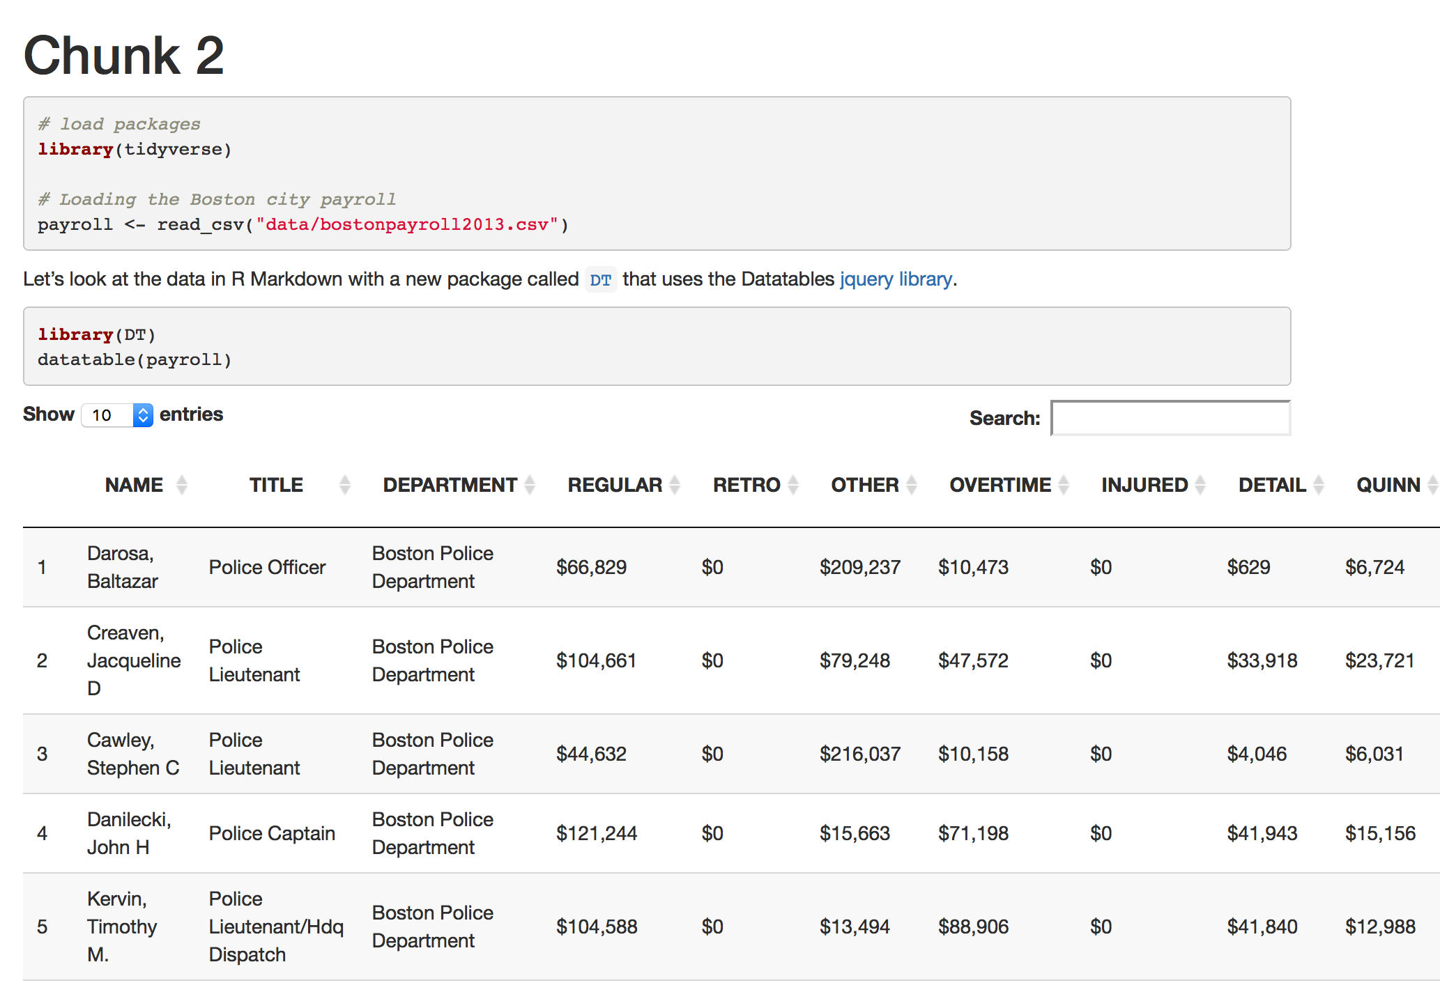The width and height of the screenshot is (1440, 992).
Task: Click the INJURED column sort arrows
Action: (1200, 485)
